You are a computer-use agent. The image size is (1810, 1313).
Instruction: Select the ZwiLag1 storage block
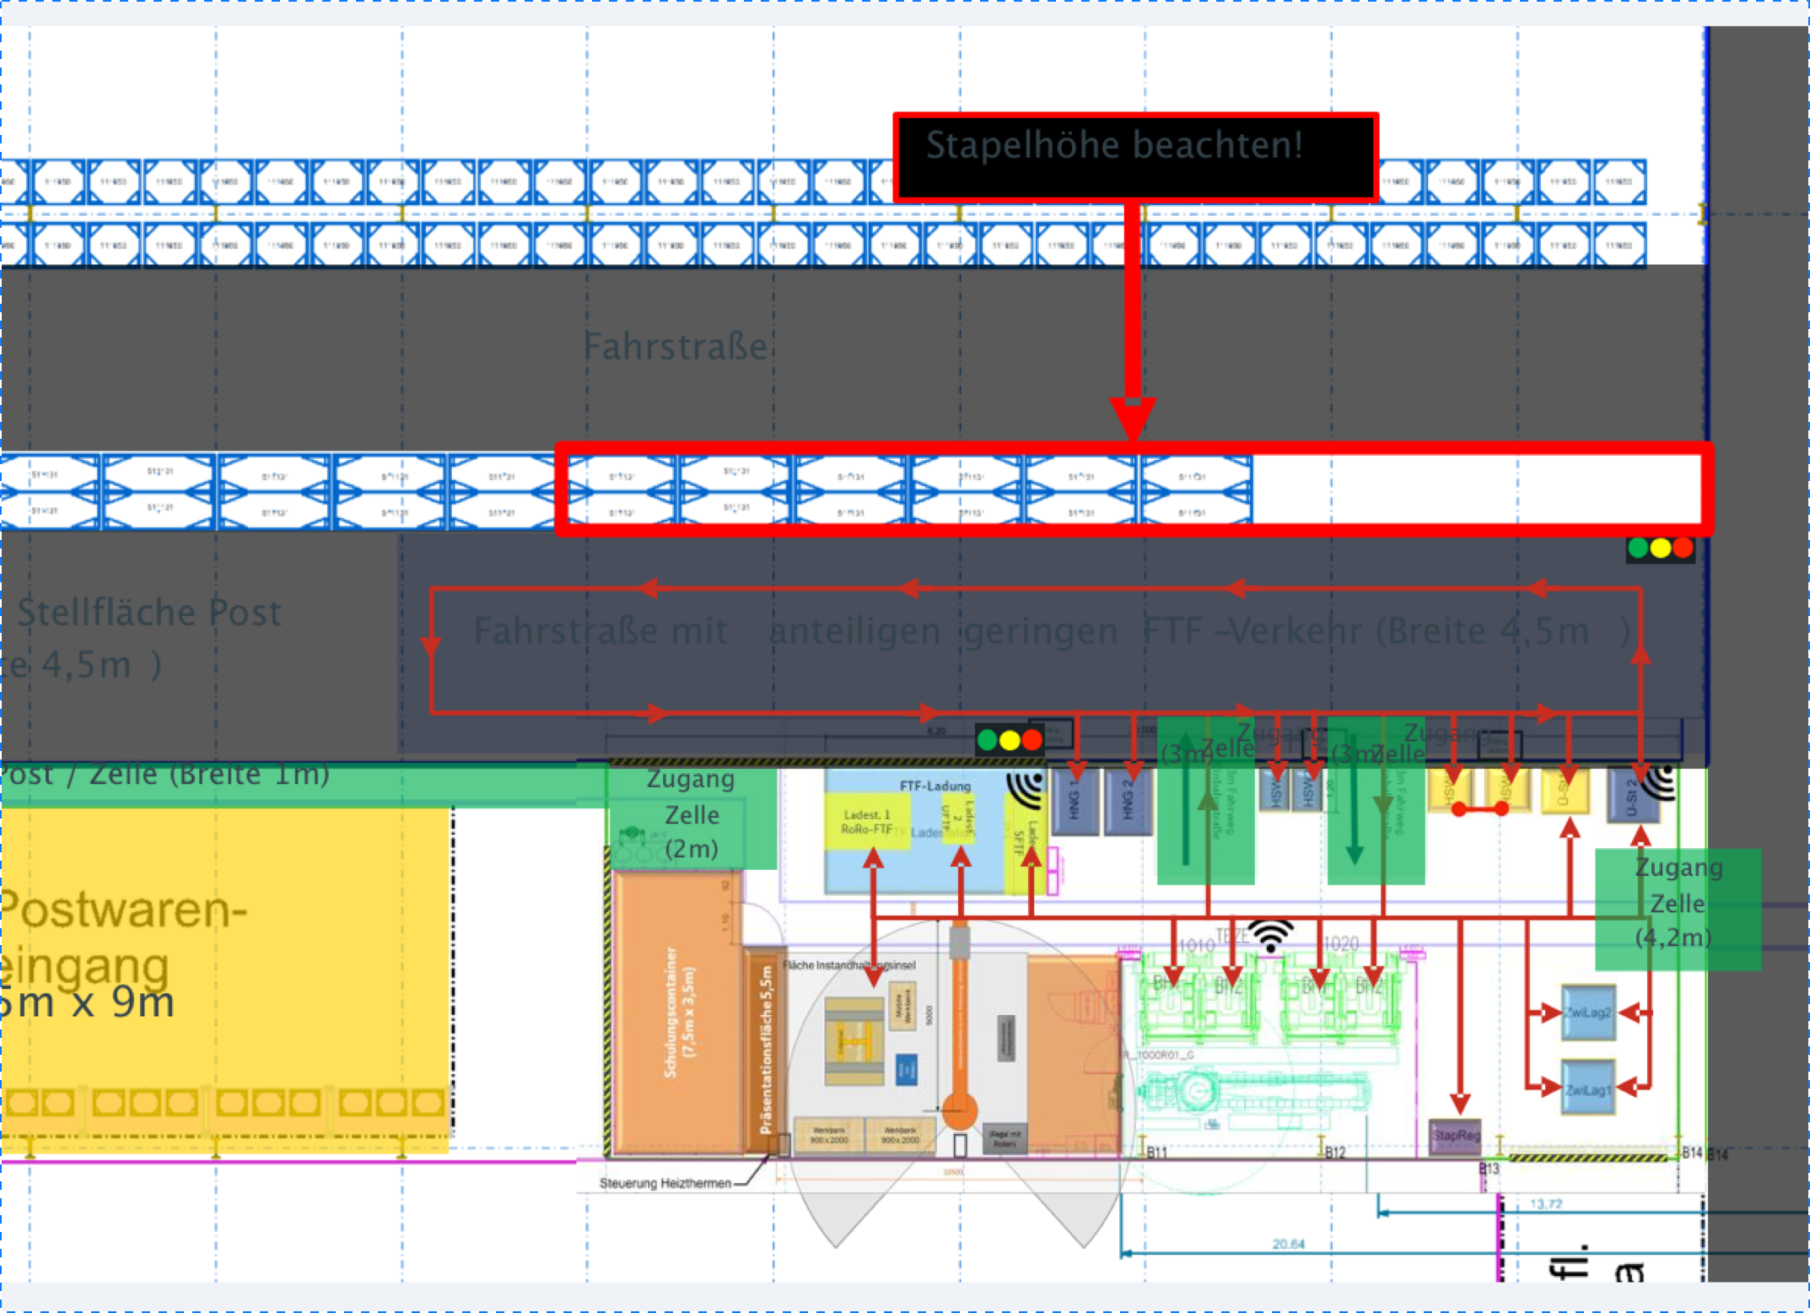pyautogui.click(x=1587, y=1089)
